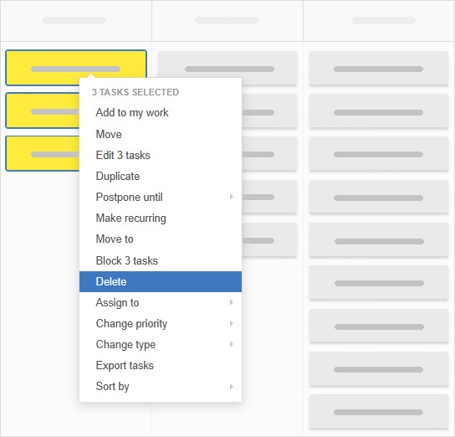The width and height of the screenshot is (455, 437).
Task: Click 'Block 3 tasks' option
Action: (161, 260)
